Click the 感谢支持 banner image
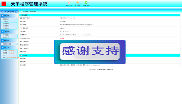Viewport: 182px width, 104px height. pyautogui.click(x=90, y=52)
